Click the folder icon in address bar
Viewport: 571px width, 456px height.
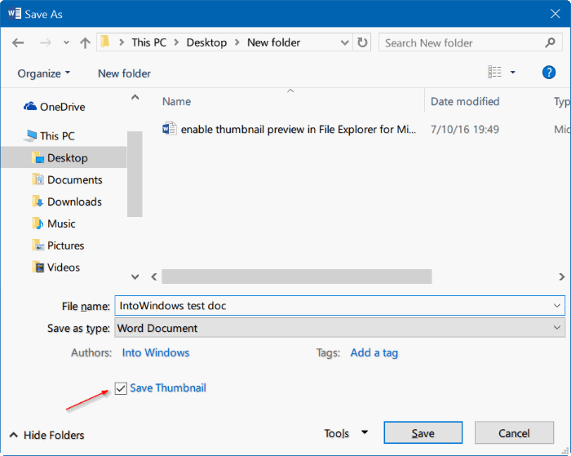point(105,42)
